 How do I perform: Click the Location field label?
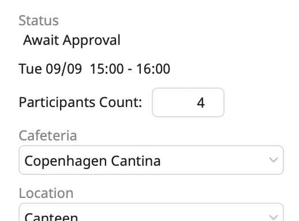pos(46,193)
